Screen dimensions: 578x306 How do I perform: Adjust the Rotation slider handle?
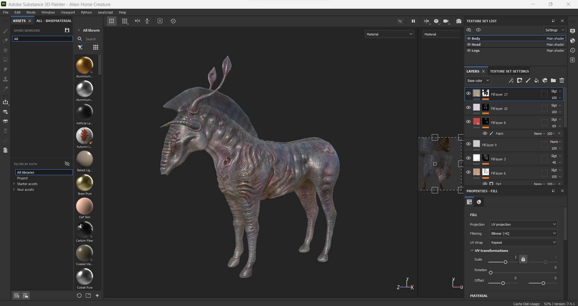coord(491,273)
